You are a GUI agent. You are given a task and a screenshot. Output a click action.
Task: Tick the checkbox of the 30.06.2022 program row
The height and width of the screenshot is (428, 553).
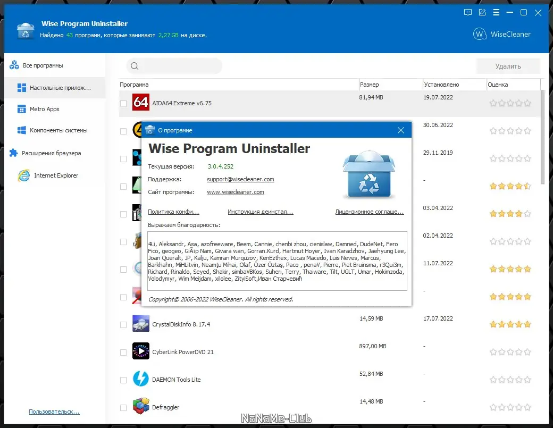pyautogui.click(x=123, y=131)
